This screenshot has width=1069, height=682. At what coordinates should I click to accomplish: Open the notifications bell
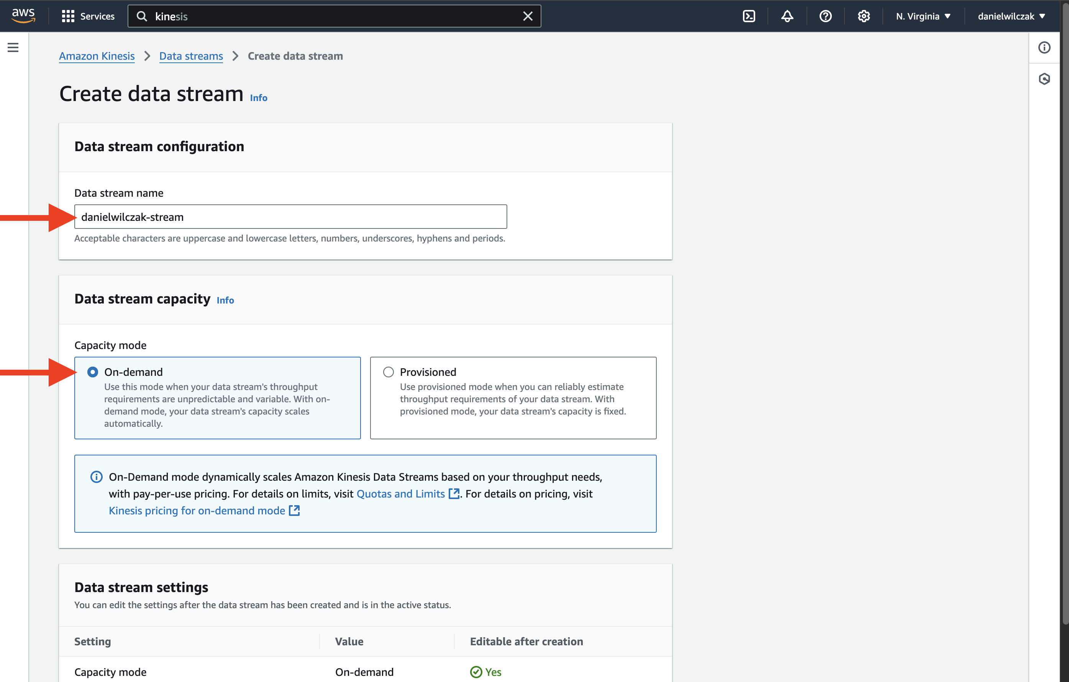pyautogui.click(x=787, y=16)
